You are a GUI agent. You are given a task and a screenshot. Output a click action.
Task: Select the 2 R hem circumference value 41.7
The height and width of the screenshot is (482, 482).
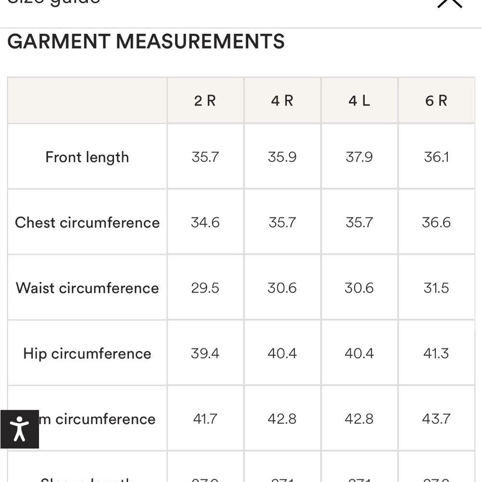point(205,419)
